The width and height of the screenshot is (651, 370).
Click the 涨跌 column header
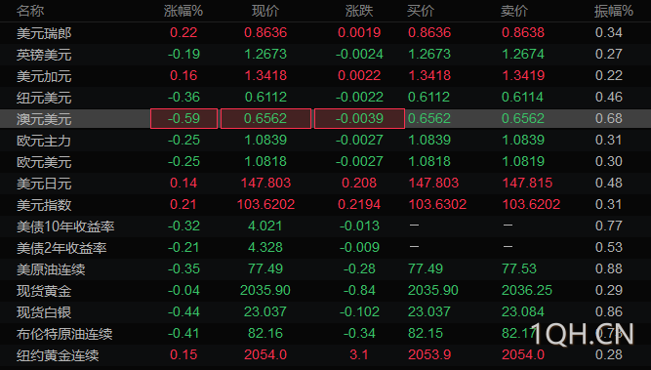[x=359, y=11]
